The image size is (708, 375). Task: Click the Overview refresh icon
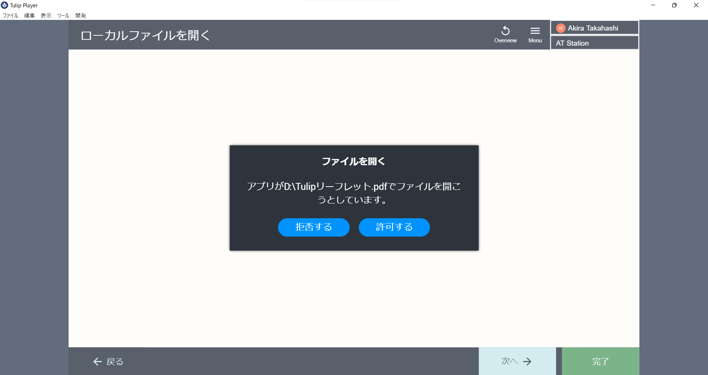pos(505,31)
